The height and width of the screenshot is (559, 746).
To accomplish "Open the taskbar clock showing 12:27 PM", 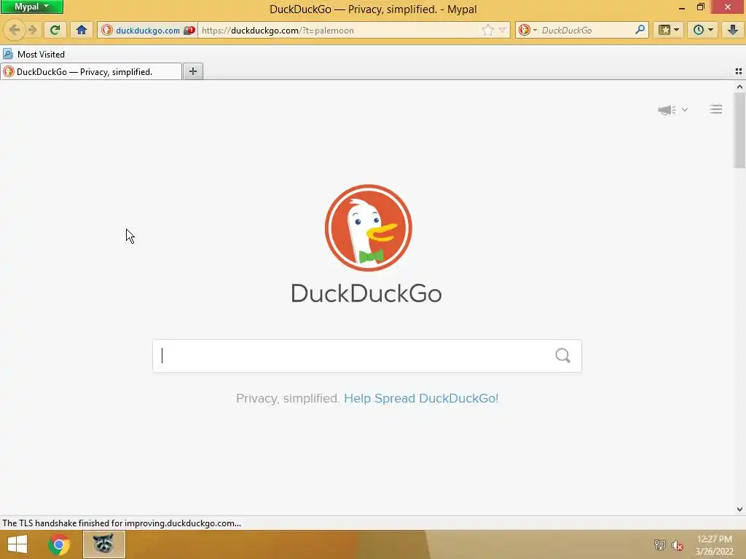I will (x=714, y=545).
